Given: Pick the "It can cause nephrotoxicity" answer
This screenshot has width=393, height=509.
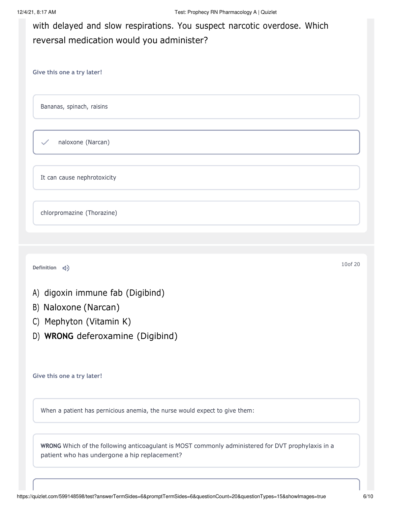Looking at the screenshot, I should click(x=196, y=178).
